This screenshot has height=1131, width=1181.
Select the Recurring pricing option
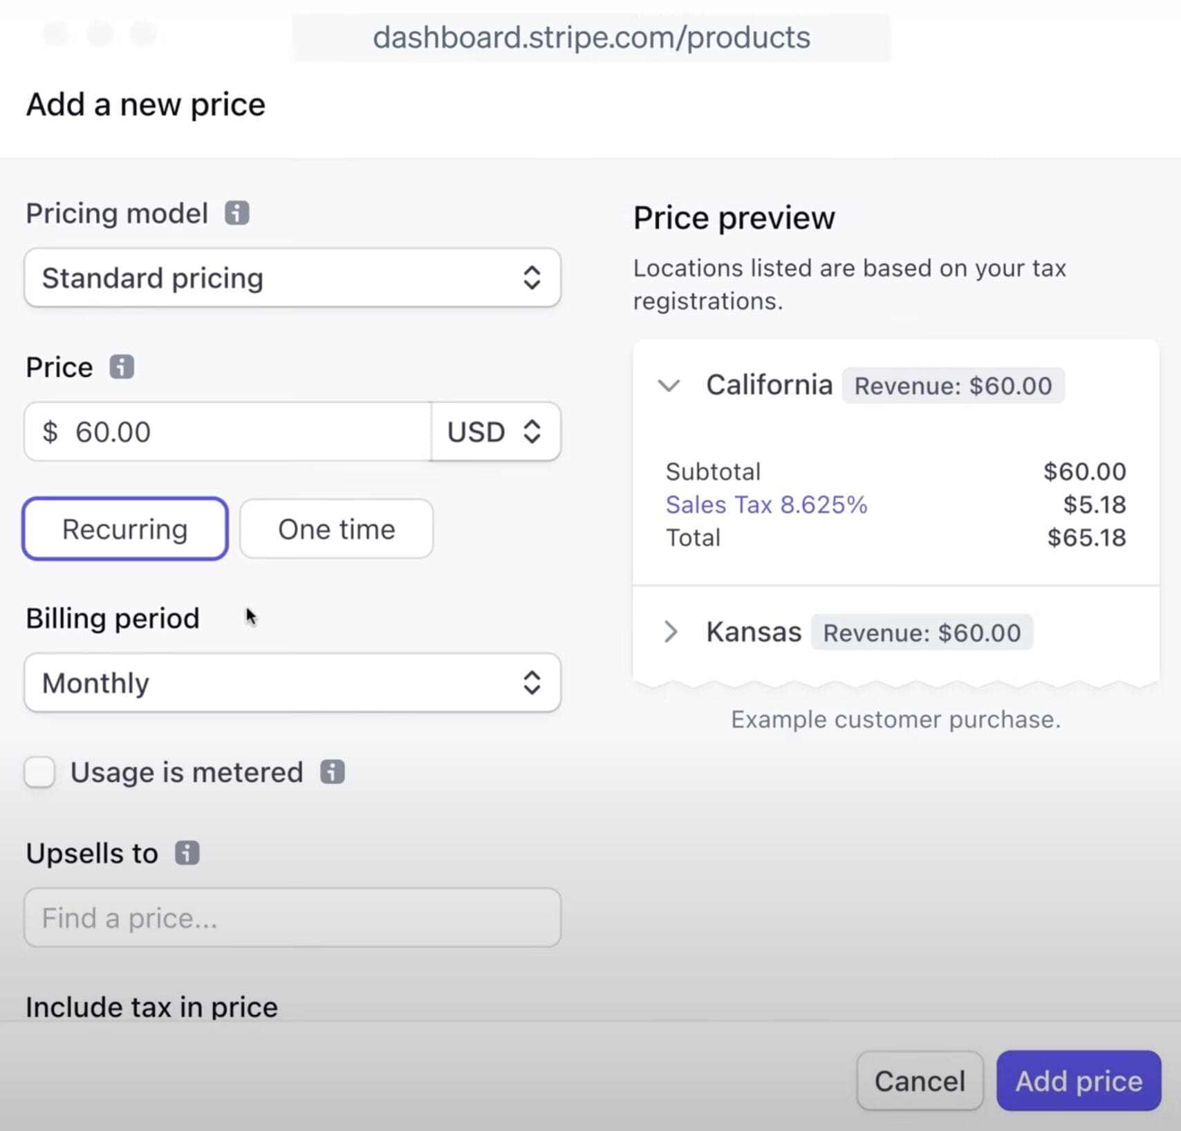(124, 529)
